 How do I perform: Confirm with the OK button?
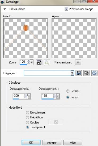31,143
